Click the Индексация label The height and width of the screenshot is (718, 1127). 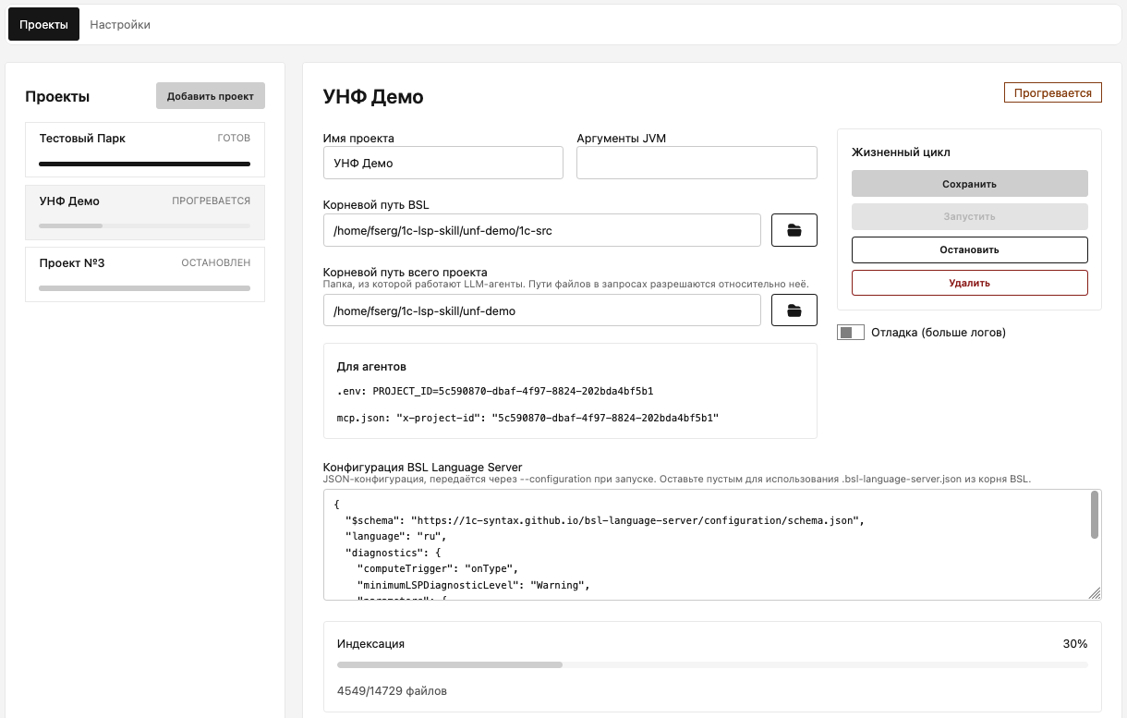pos(370,643)
